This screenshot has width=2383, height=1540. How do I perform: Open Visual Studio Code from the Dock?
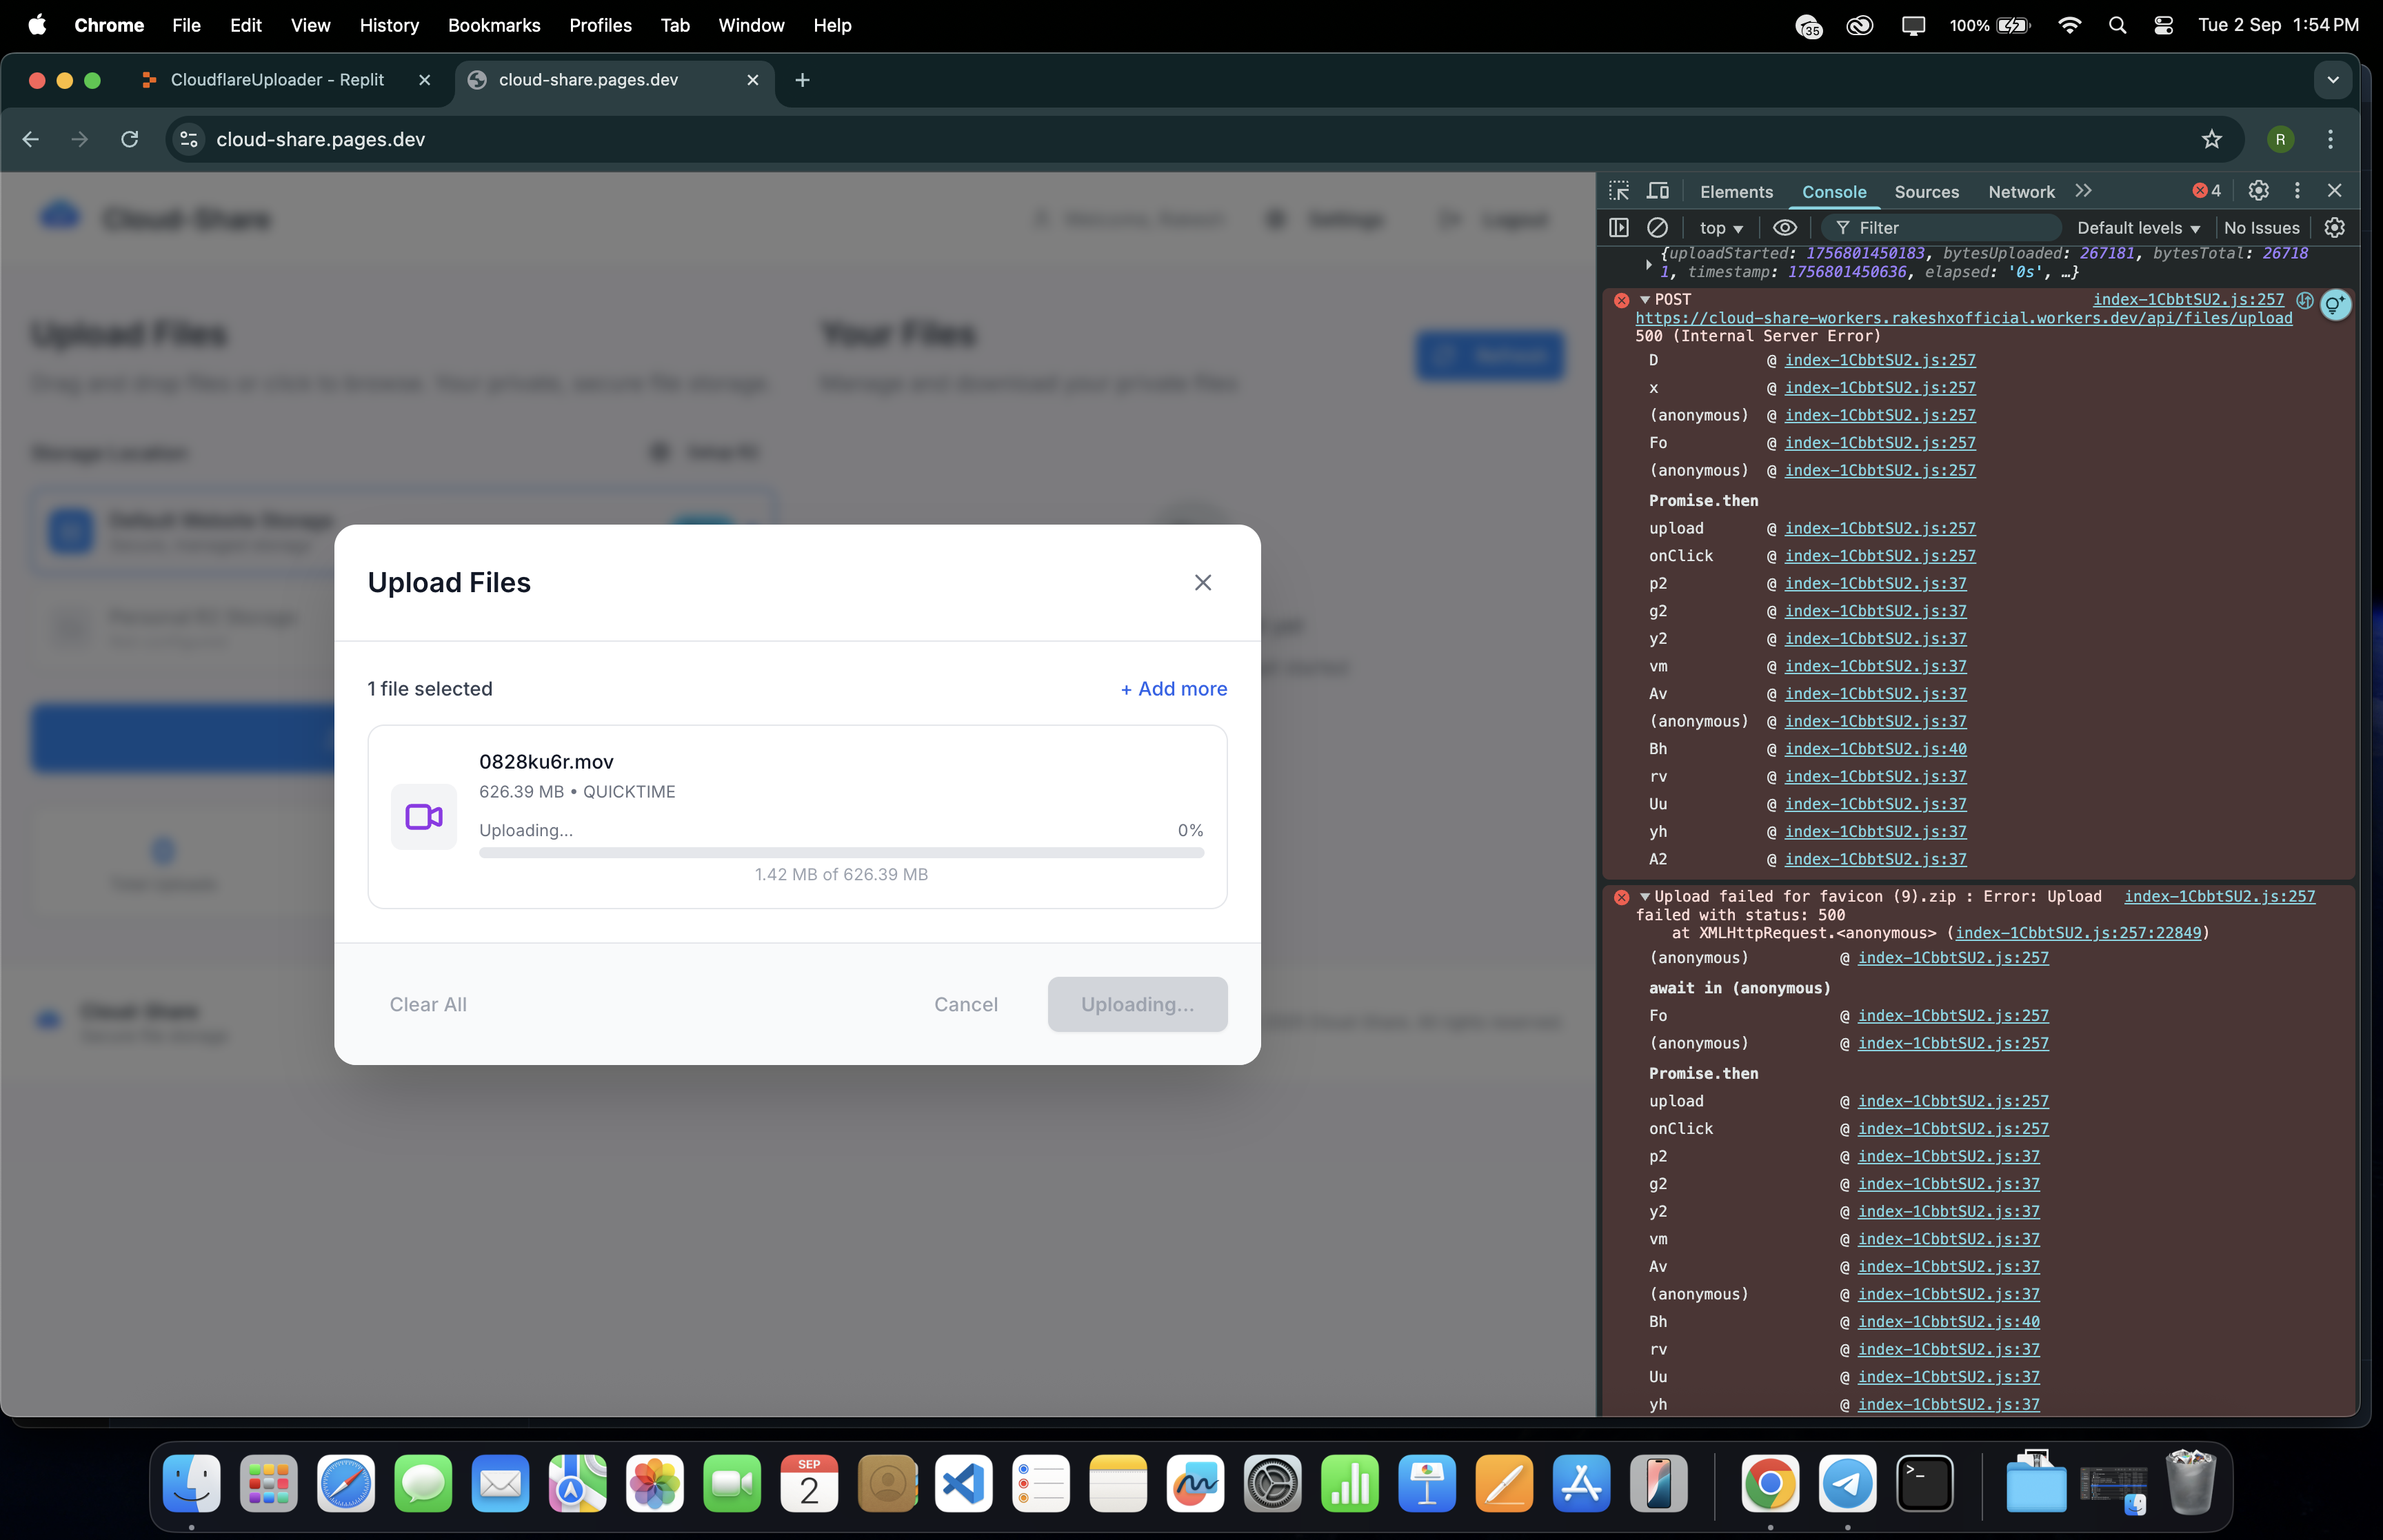click(x=963, y=1483)
